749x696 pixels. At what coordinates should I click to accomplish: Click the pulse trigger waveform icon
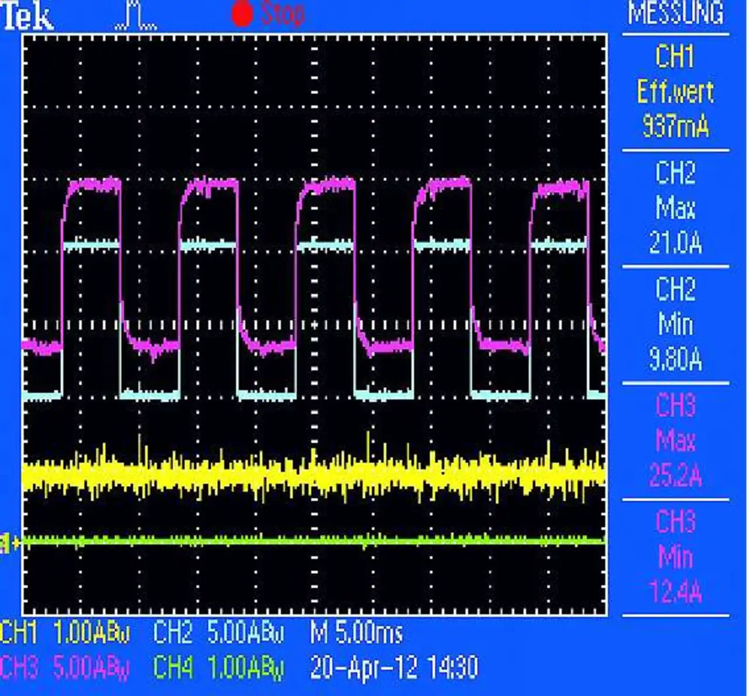[x=136, y=15]
